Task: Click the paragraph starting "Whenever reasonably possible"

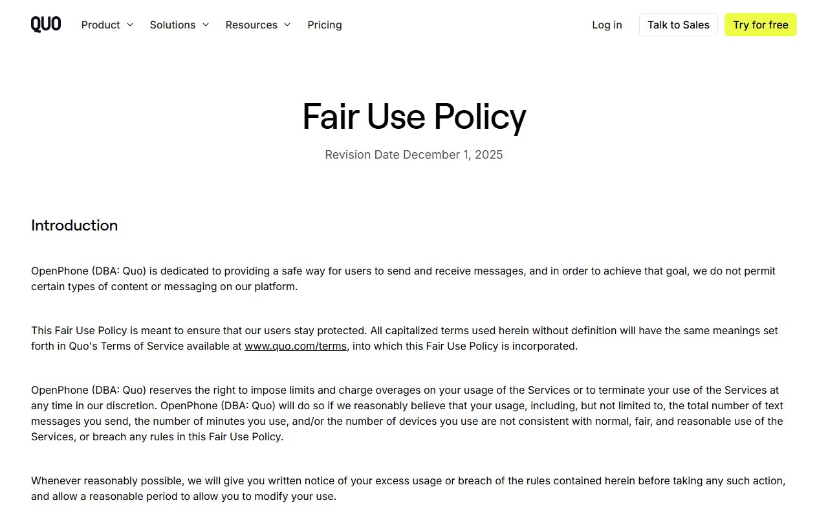Action: click(408, 489)
